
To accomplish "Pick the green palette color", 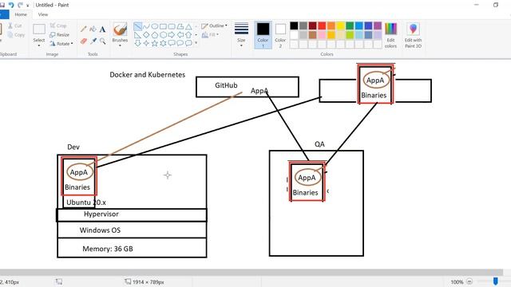I will tap(350, 26).
